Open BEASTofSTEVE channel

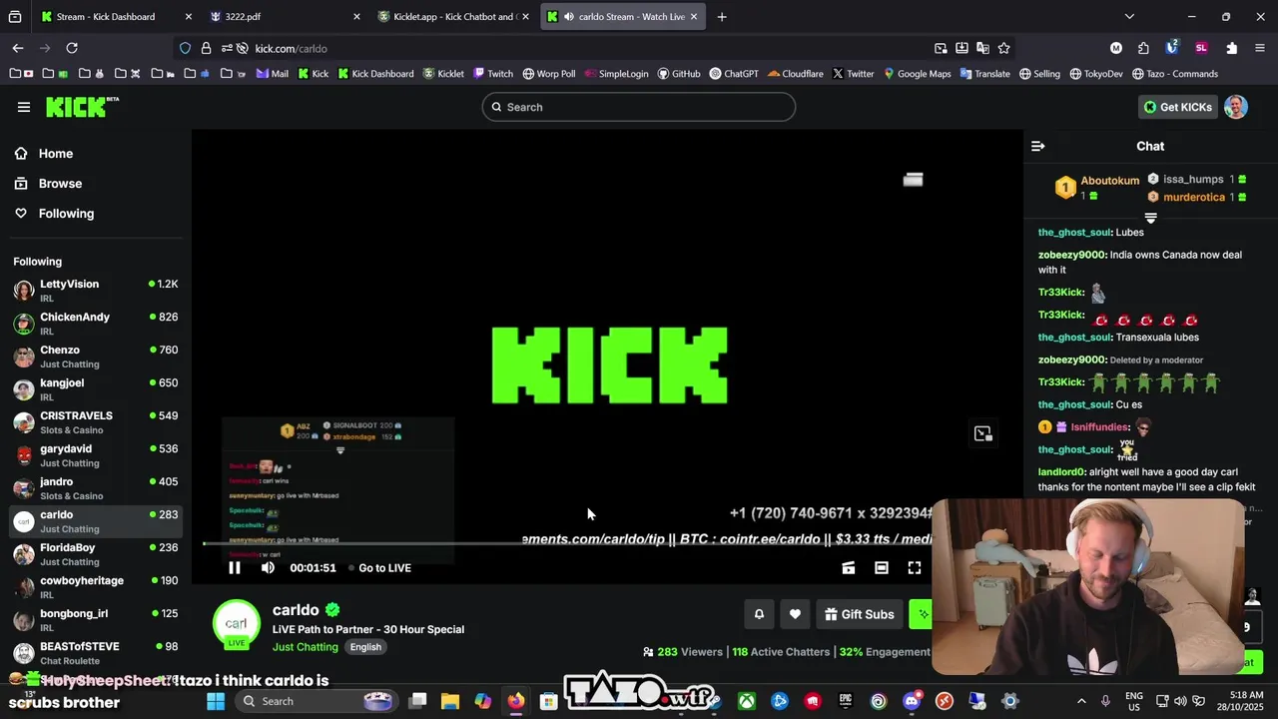coord(96,653)
